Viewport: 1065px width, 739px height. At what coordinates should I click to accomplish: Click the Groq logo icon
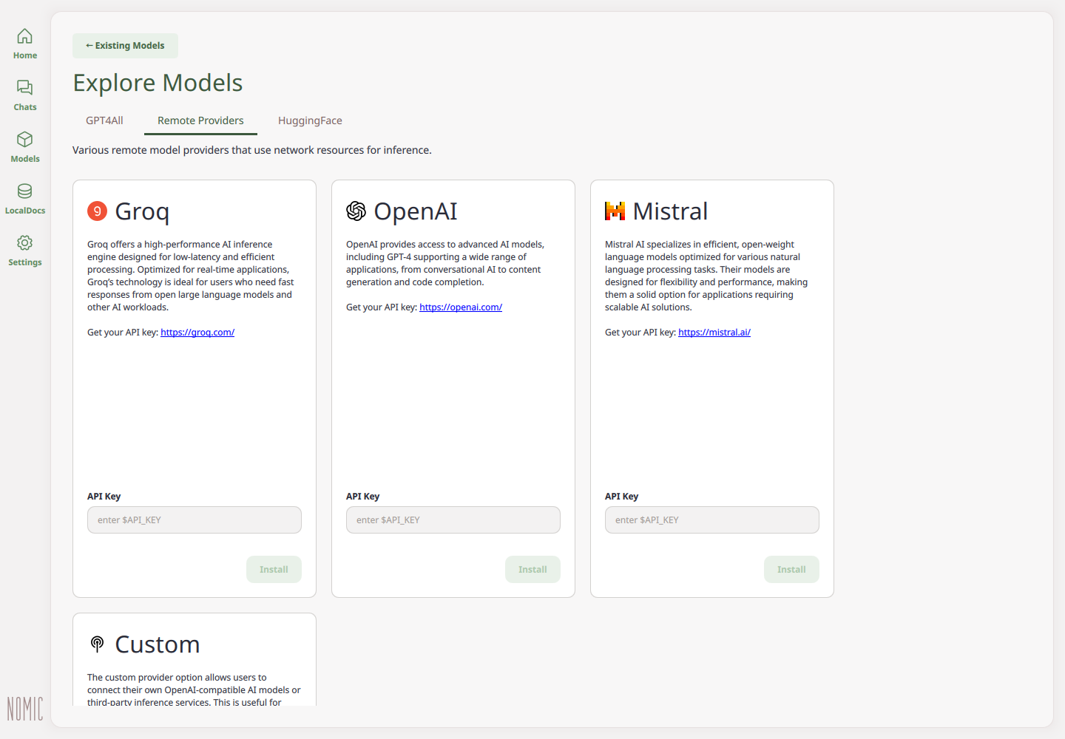tap(97, 211)
